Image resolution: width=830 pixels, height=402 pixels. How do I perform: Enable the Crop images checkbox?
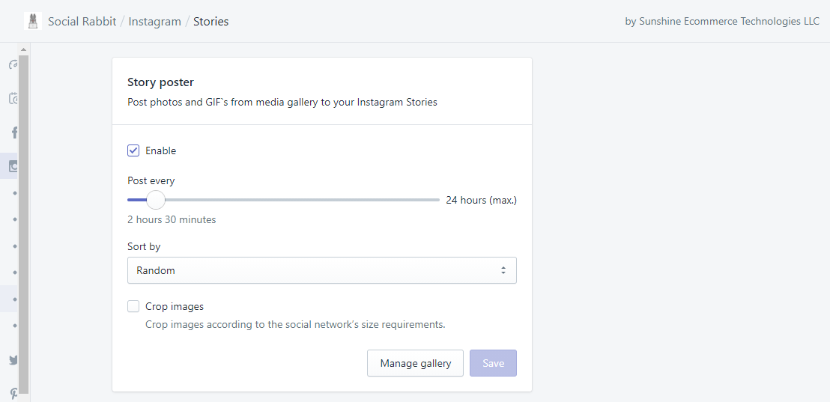tap(133, 306)
